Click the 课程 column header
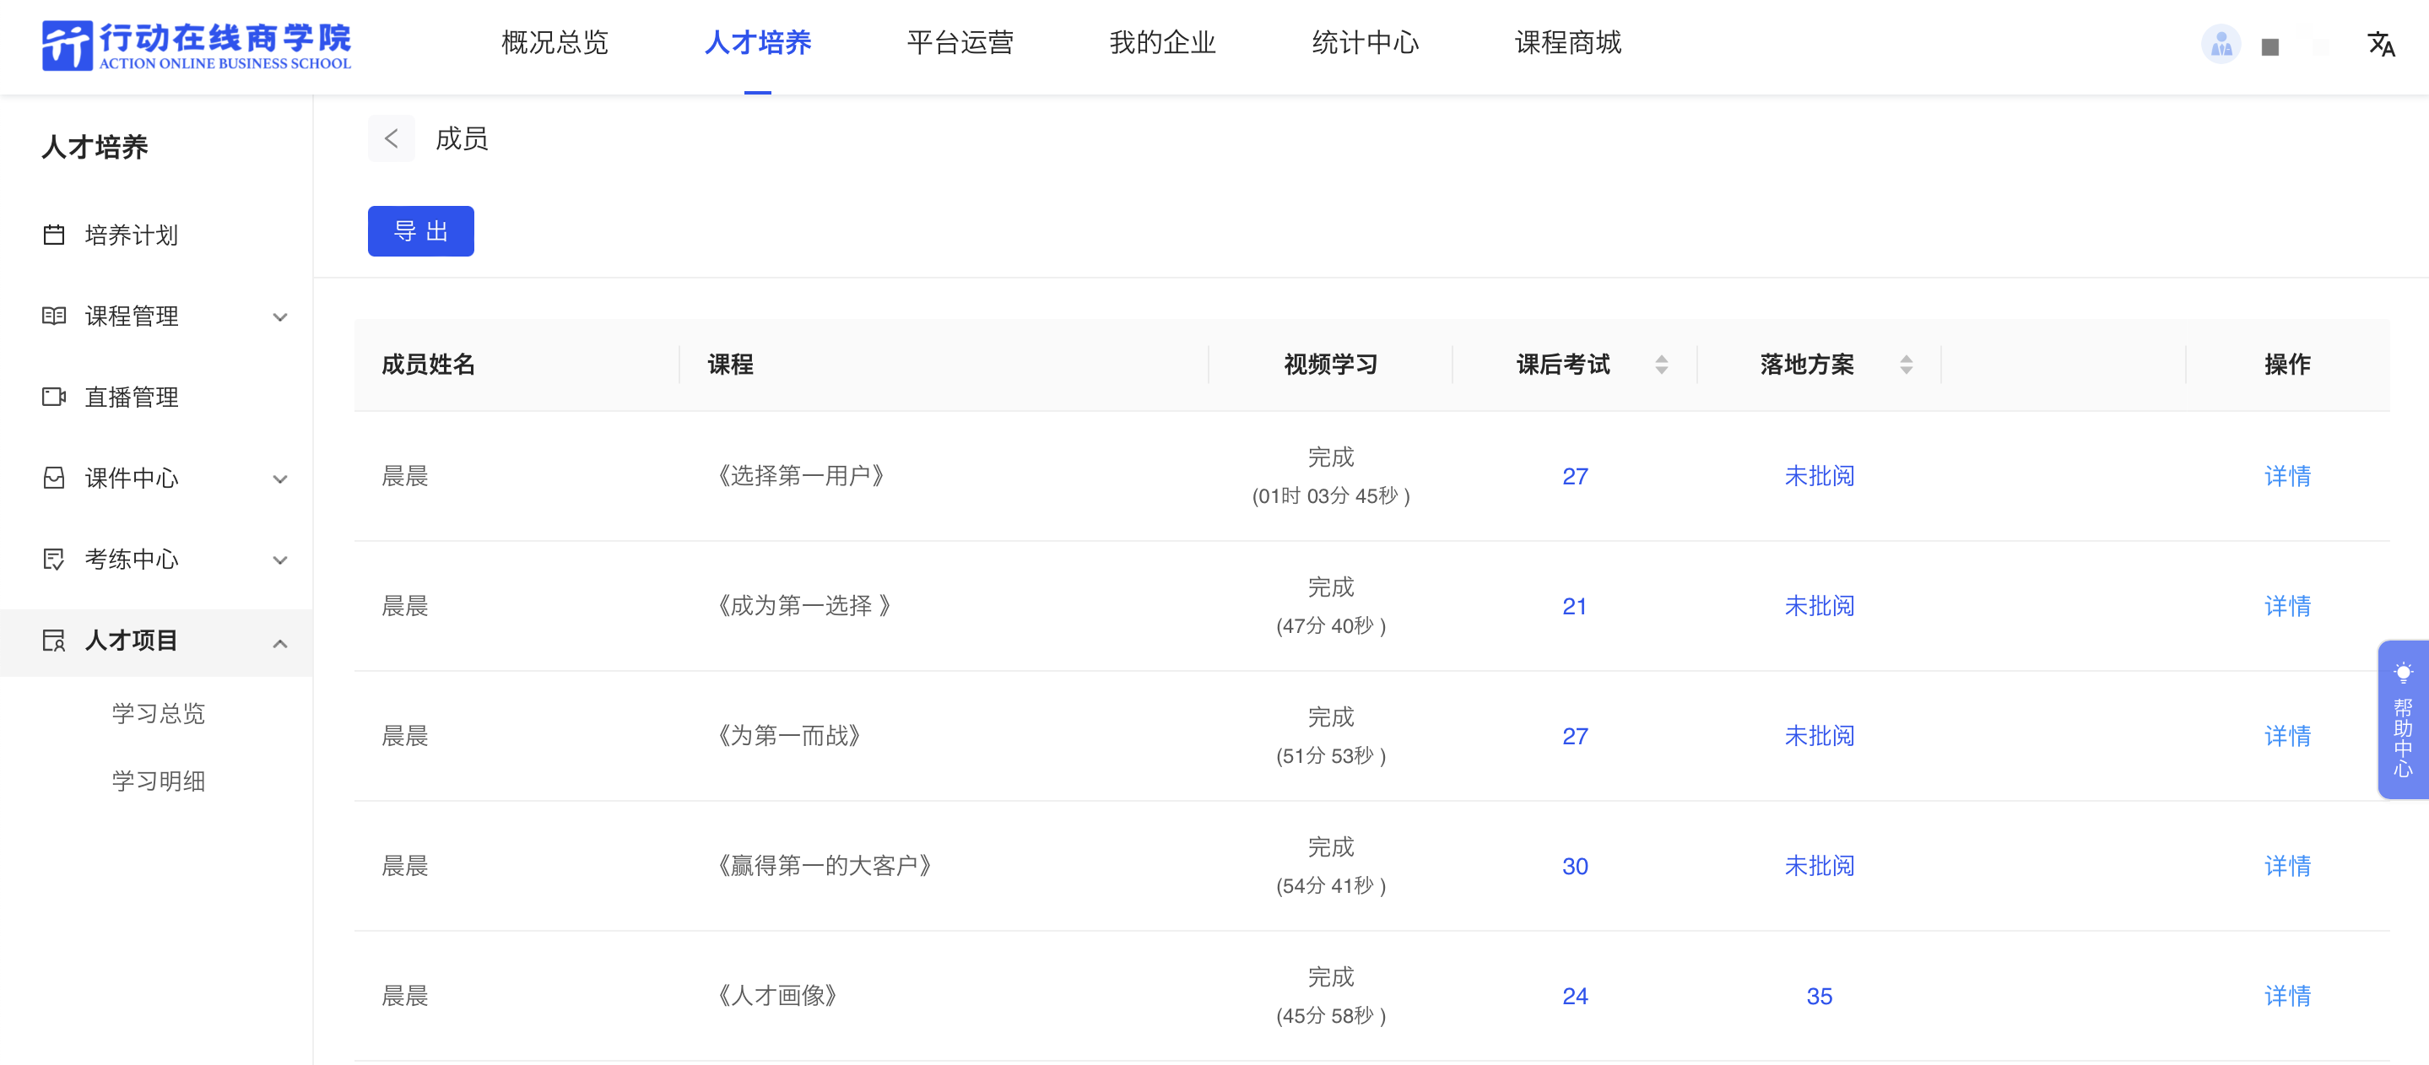The height and width of the screenshot is (1065, 2429). (730, 364)
